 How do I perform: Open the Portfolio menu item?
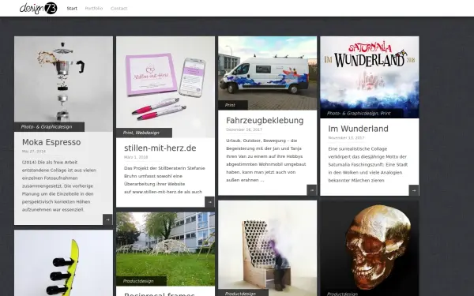click(94, 9)
